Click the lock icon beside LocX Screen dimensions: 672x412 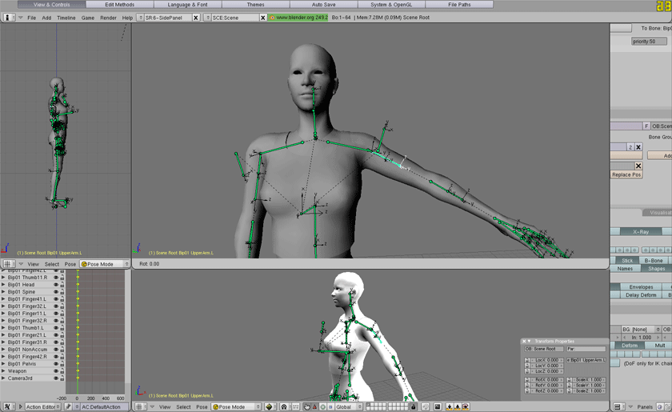point(527,360)
